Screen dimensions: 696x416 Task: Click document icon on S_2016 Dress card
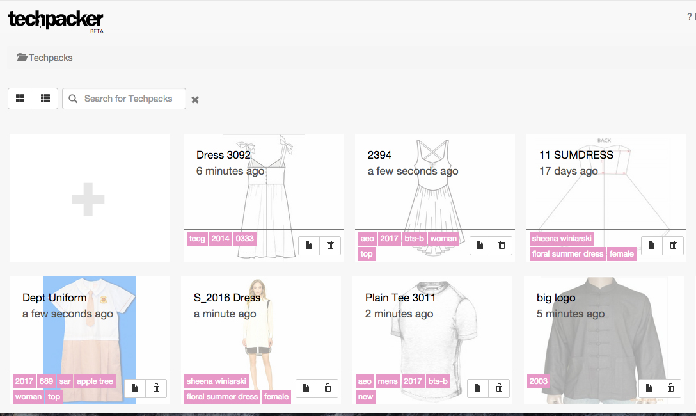[x=306, y=388]
